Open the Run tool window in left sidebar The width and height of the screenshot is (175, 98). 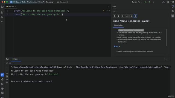coord(2,75)
